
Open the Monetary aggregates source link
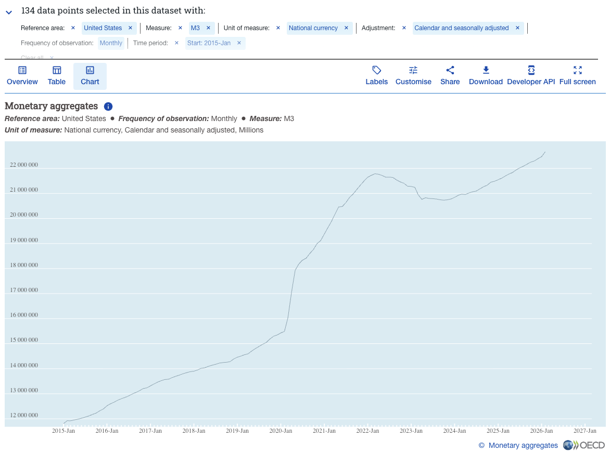point(523,445)
